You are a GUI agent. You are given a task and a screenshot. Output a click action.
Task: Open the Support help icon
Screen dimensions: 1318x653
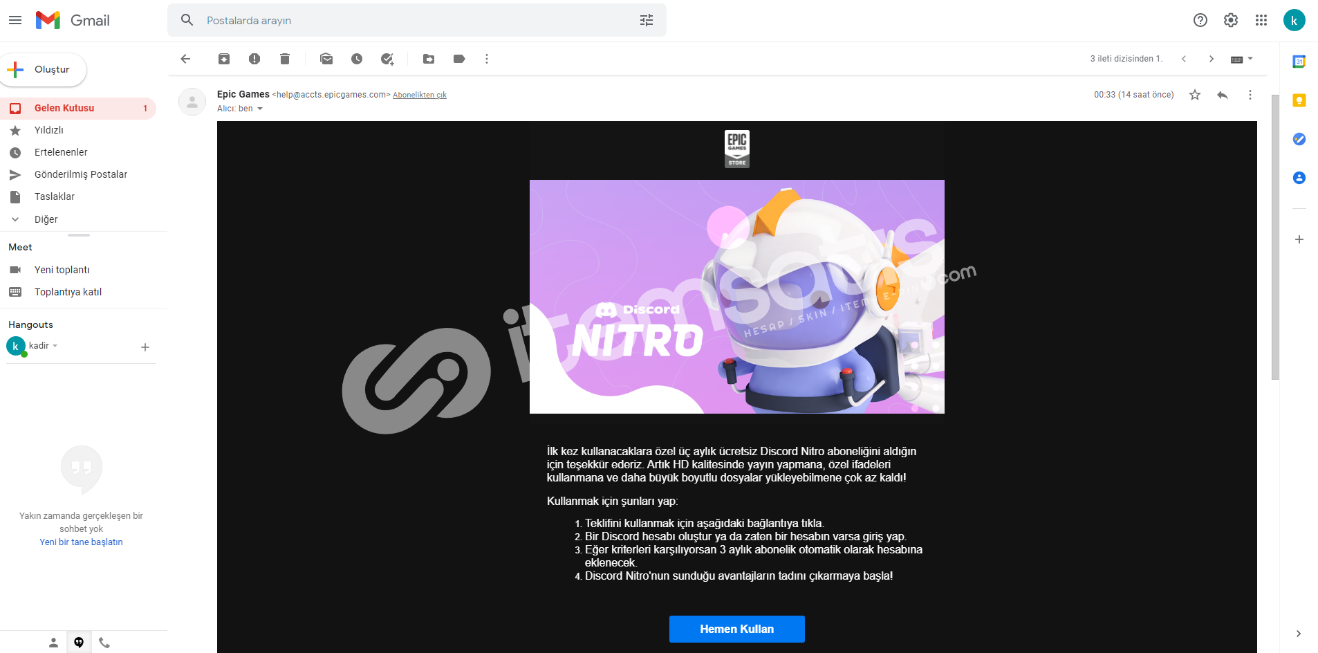pyautogui.click(x=1200, y=20)
